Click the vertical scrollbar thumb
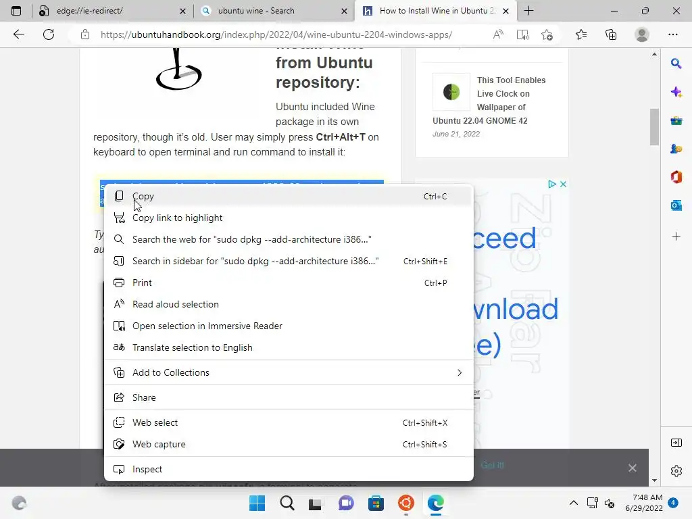The image size is (692, 519). [x=654, y=126]
